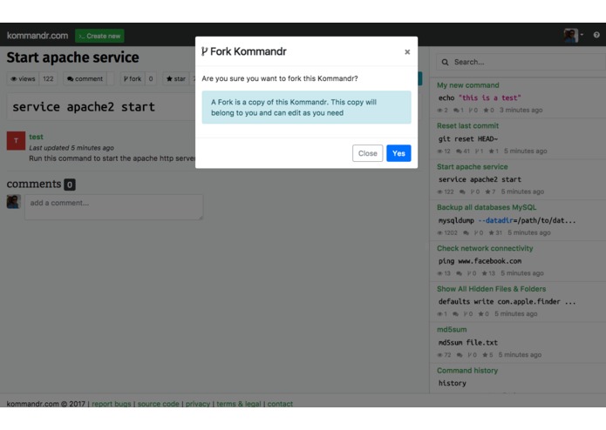
Task: Open the md5sum entry
Action: [x=452, y=330]
